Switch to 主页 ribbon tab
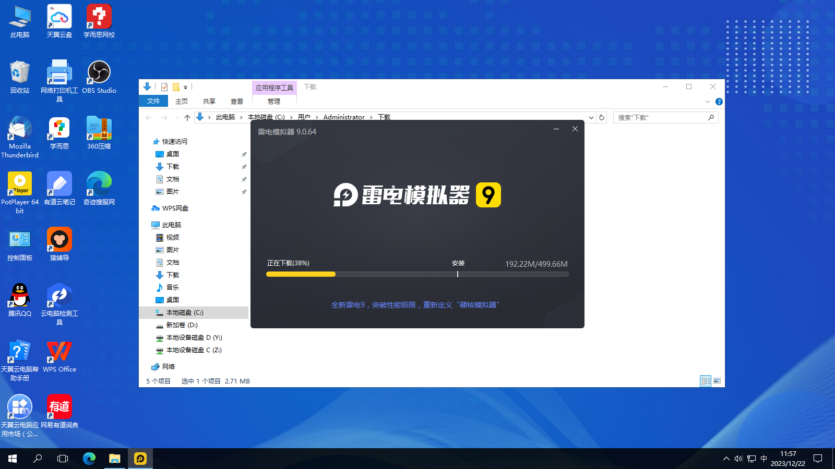This screenshot has height=469, width=835. tap(182, 101)
